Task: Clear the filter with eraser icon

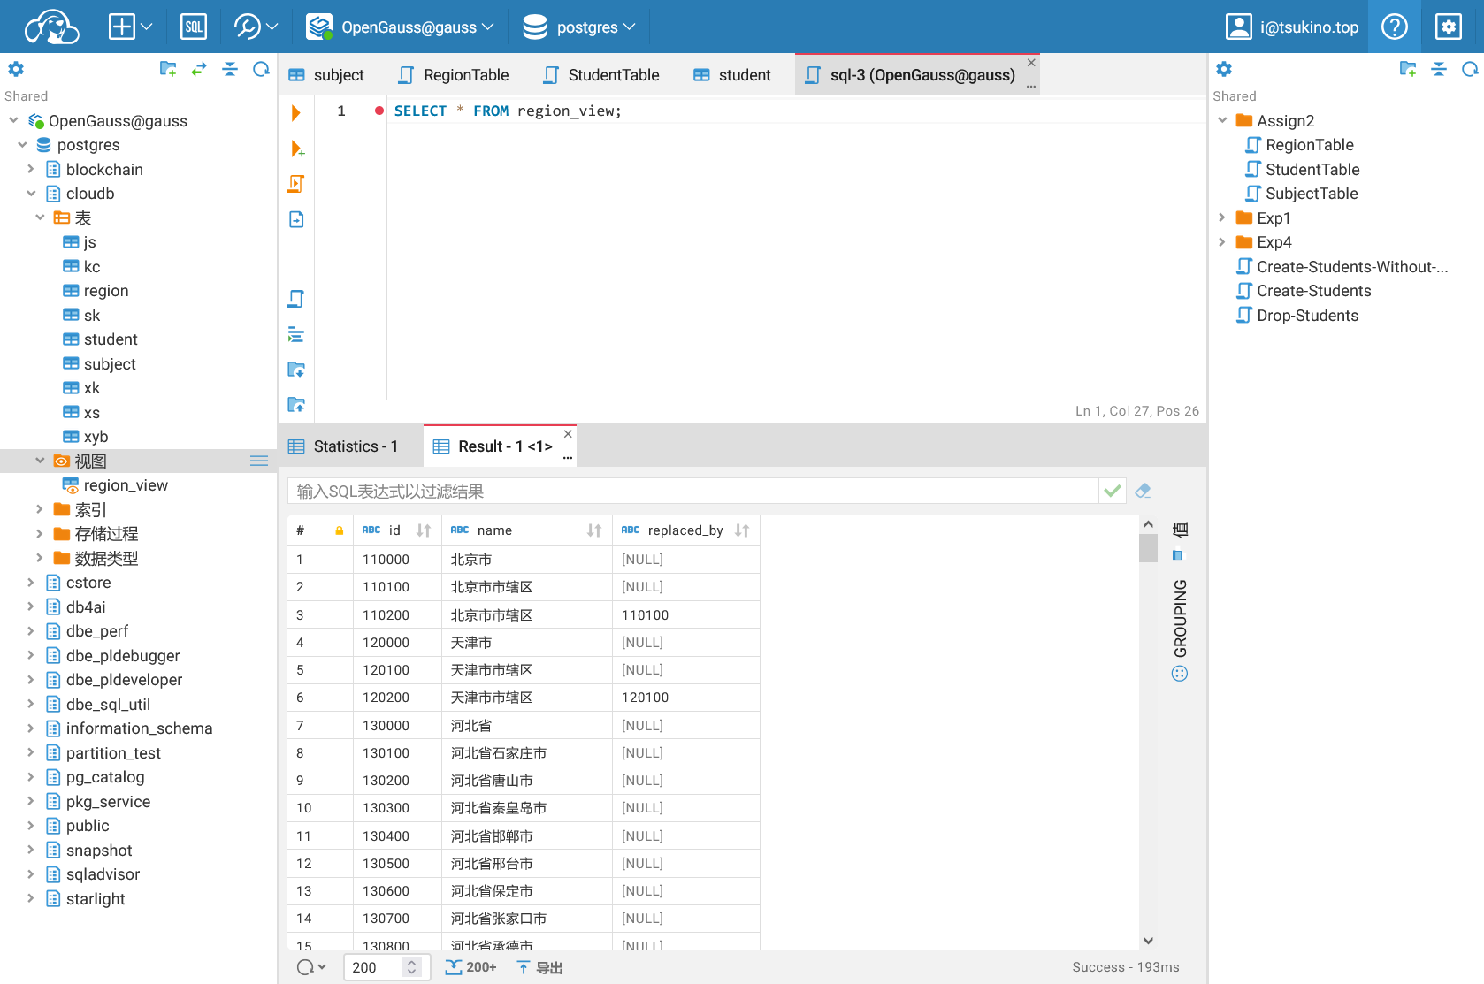Action: pyautogui.click(x=1143, y=491)
